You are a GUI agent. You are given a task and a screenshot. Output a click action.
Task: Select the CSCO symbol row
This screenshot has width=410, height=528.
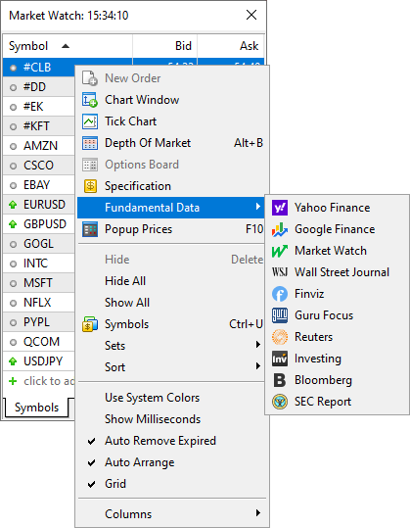click(x=39, y=166)
